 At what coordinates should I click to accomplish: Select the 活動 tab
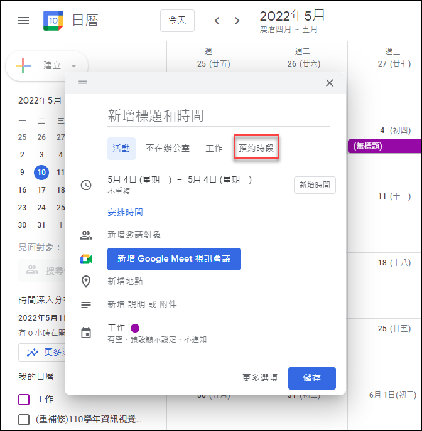[x=121, y=149]
